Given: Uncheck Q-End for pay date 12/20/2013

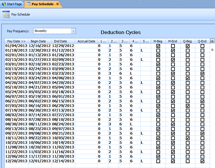Looking at the screenshot, I should (202, 161).
